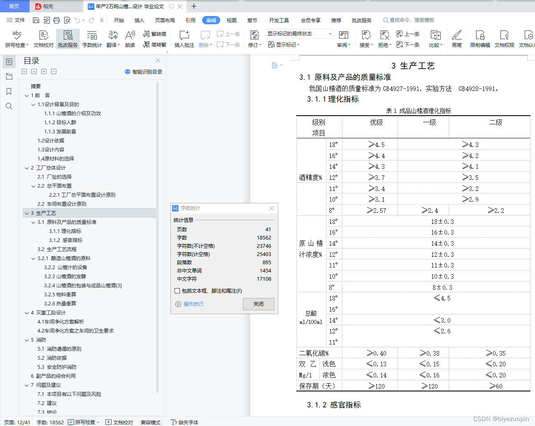Click 关闭 button in 字数统计 dialog
535x426 pixels.
[x=258, y=304]
